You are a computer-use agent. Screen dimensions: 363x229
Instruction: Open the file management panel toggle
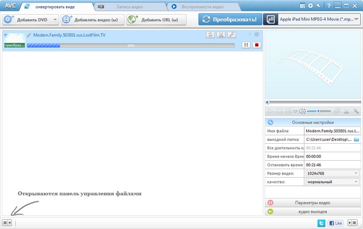point(7,223)
